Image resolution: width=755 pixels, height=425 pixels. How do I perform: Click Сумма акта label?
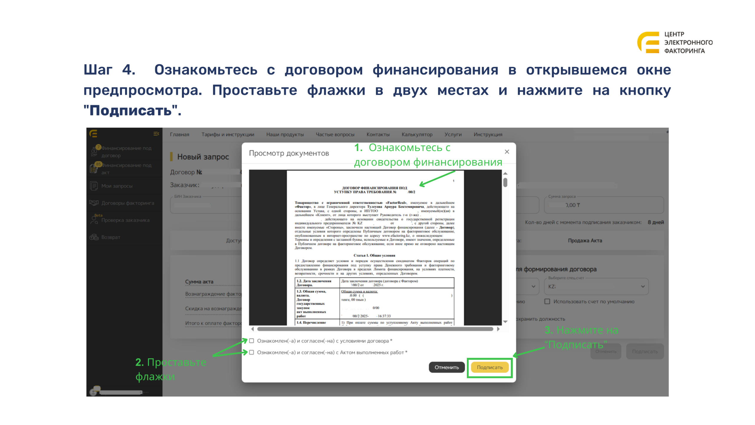199,282
